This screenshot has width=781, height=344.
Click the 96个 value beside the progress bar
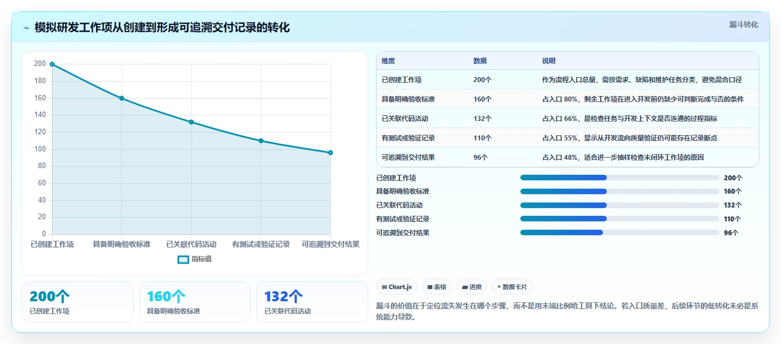pyautogui.click(x=731, y=233)
